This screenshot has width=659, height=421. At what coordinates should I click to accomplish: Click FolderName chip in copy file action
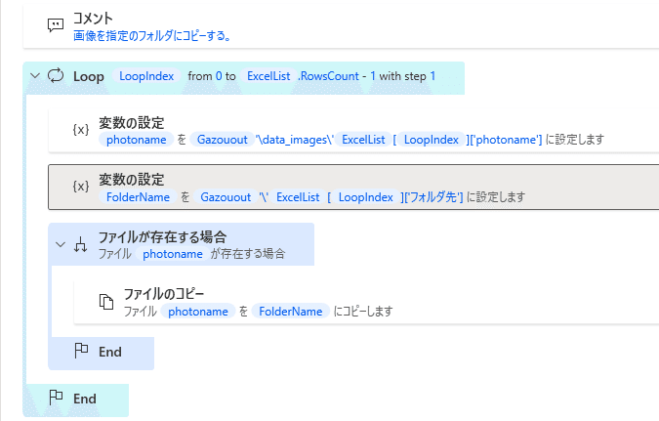tap(290, 312)
